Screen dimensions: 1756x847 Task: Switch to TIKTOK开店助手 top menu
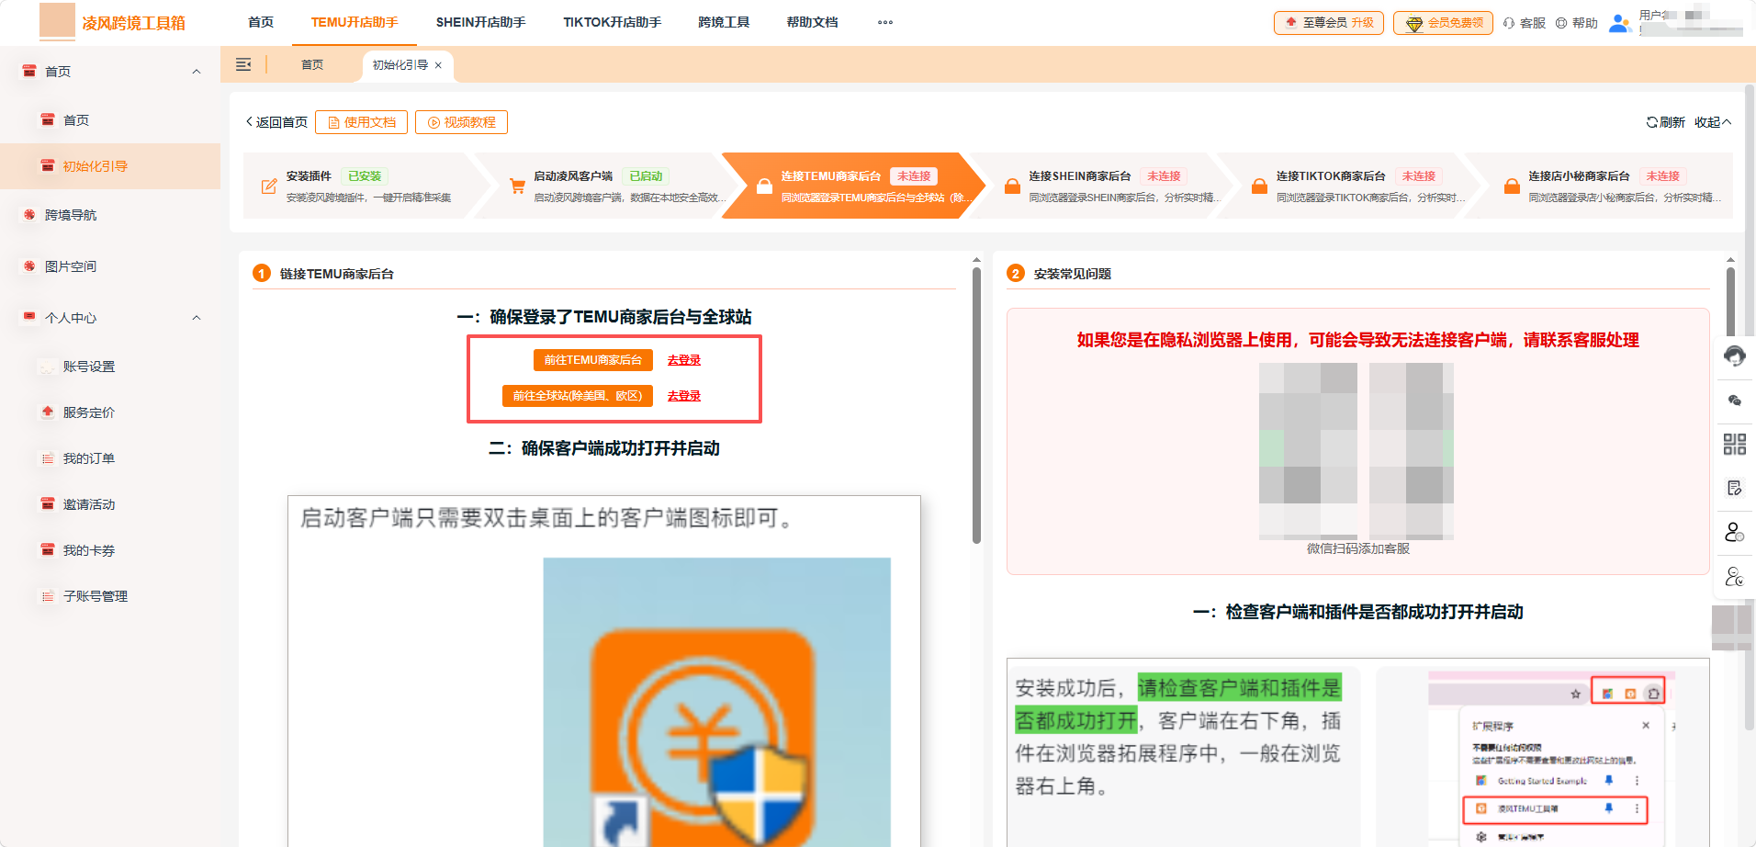(x=612, y=22)
